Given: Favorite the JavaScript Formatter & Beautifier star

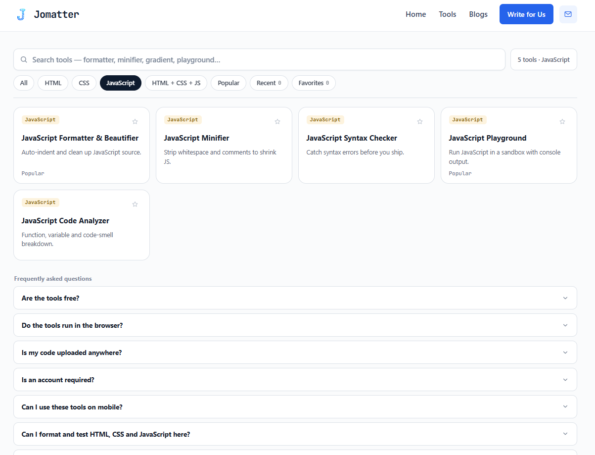Looking at the screenshot, I should pos(135,121).
